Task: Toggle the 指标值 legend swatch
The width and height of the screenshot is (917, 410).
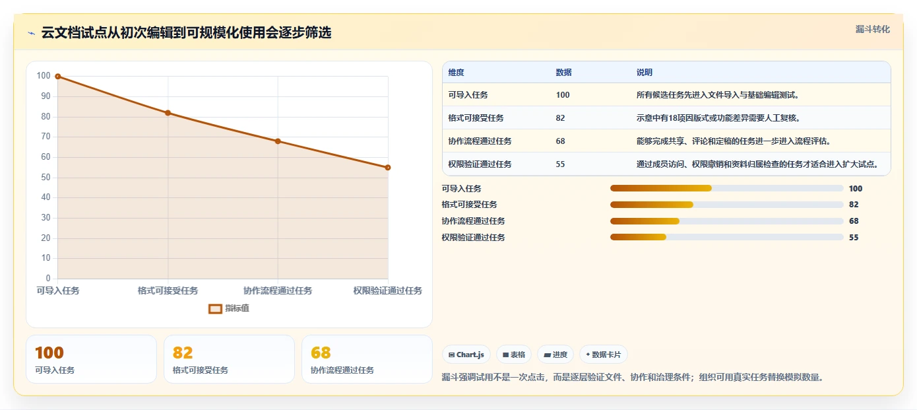Action: [215, 308]
